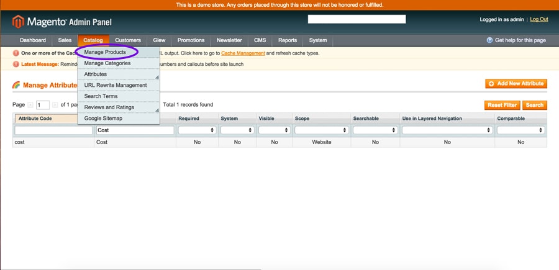
Task: Sort by Comparable column header
Action: click(511, 119)
